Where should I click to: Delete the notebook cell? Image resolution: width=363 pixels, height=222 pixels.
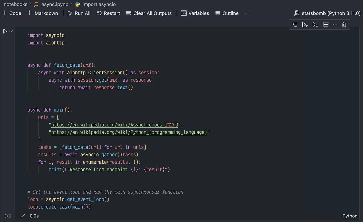[344, 24]
